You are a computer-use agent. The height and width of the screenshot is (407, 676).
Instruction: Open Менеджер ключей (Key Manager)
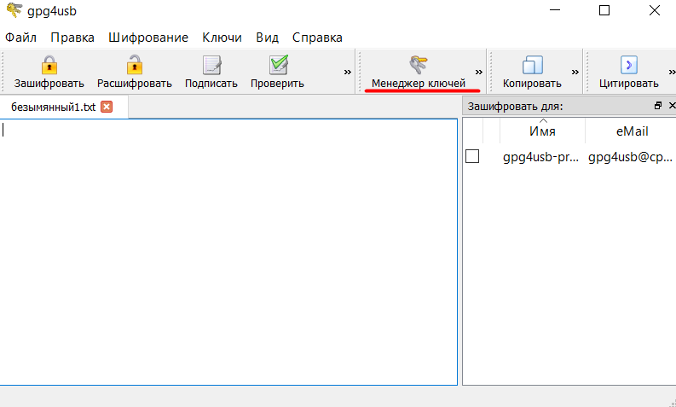[418, 72]
